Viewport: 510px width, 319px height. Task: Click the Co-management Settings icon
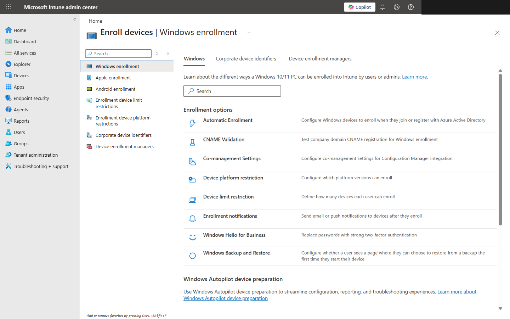click(x=192, y=161)
